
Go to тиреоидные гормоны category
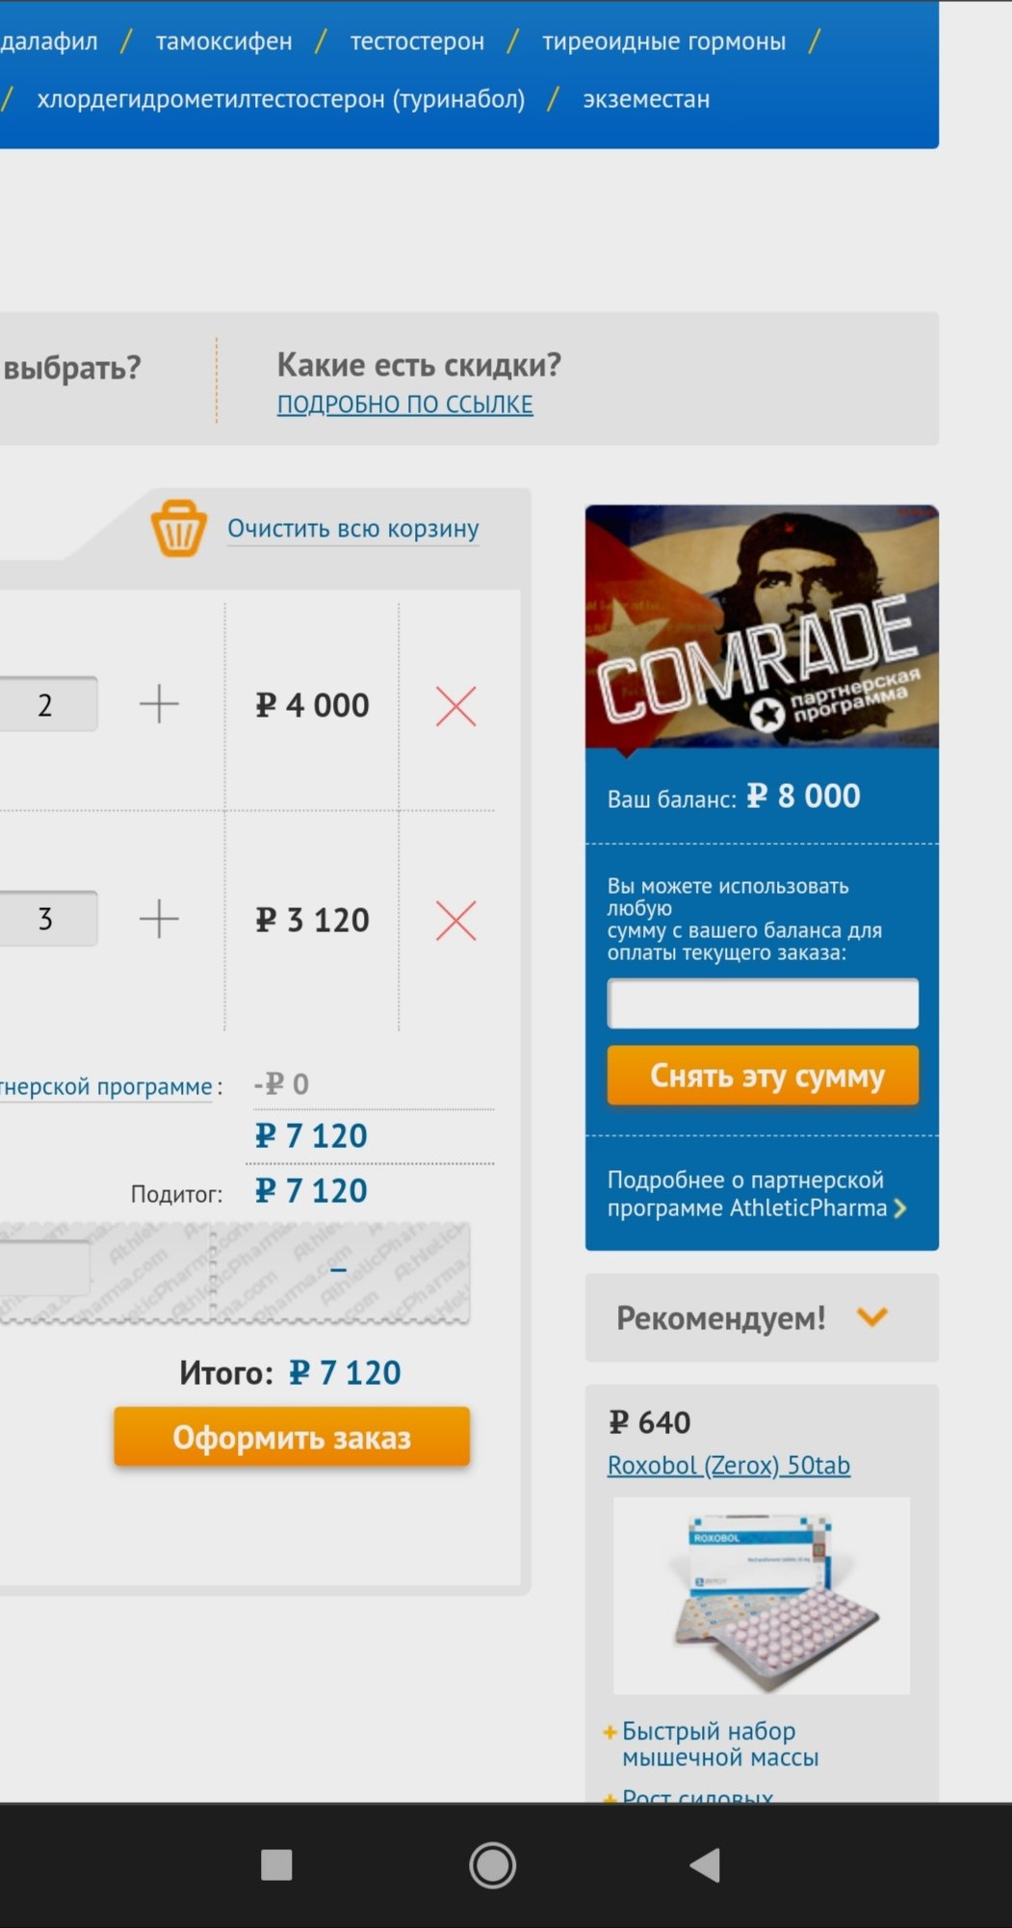(663, 41)
